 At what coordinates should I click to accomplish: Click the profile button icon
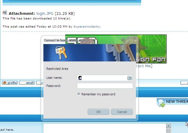point(5,83)
